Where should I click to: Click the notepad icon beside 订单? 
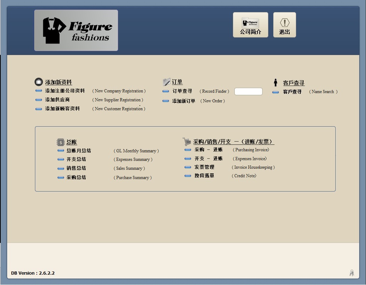[167, 82]
